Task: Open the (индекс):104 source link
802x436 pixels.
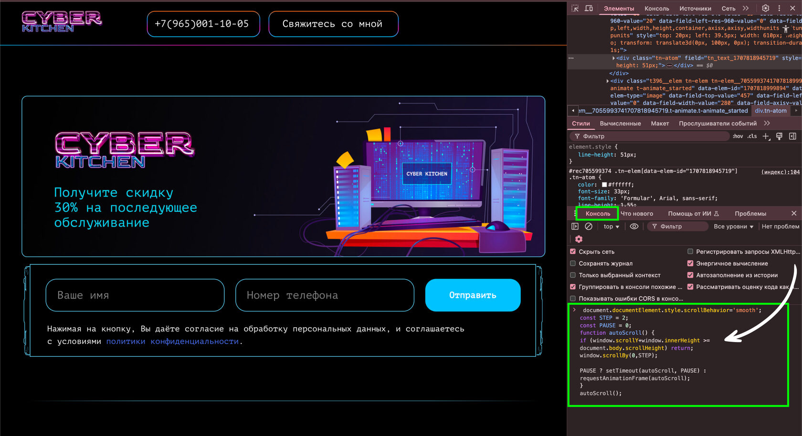Action: 781,172
